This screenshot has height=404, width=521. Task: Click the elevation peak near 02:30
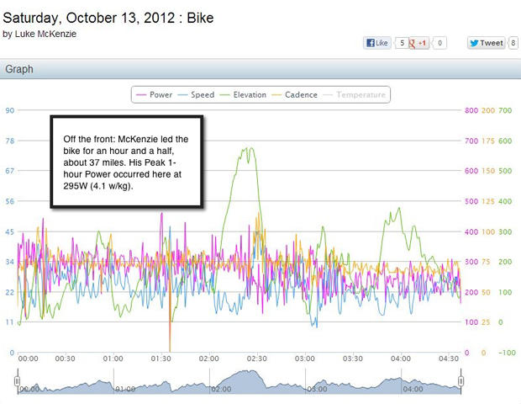point(248,150)
